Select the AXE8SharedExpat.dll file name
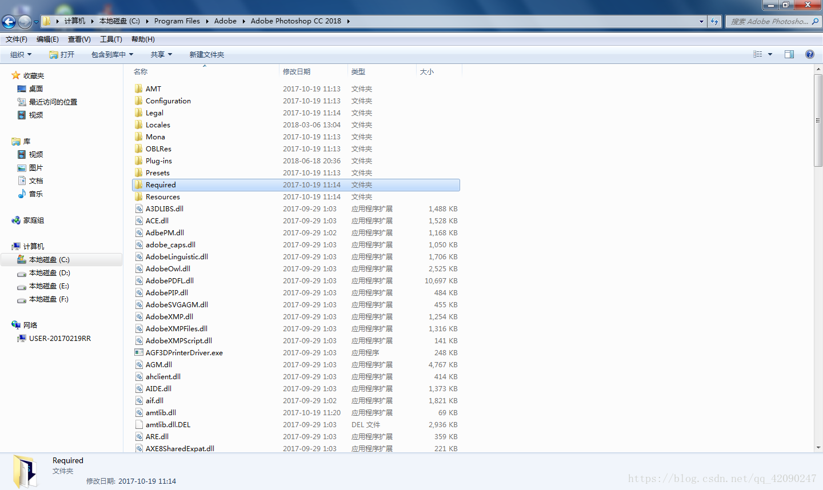This screenshot has width=823, height=490. click(x=179, y=448)
